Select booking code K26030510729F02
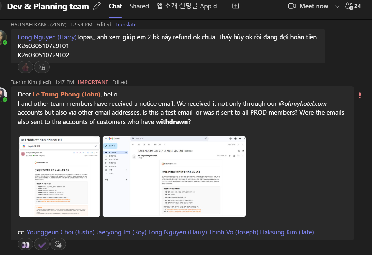The width and height of the screenshot is (372, 255). coord(43,55)
